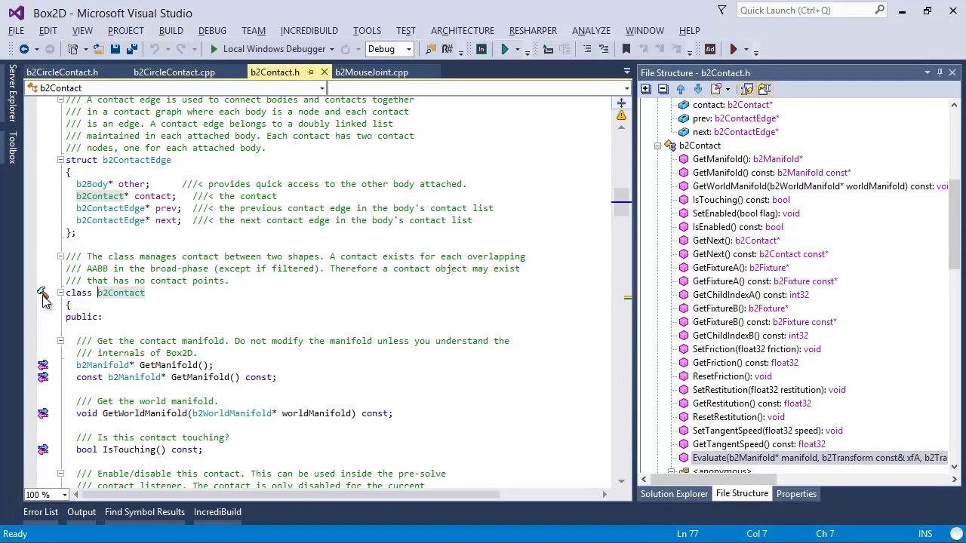Collapse all nodes in File Structure

coord(663,89)
